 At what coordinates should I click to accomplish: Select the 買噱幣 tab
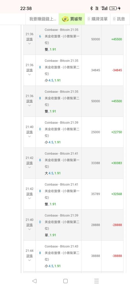72,19
